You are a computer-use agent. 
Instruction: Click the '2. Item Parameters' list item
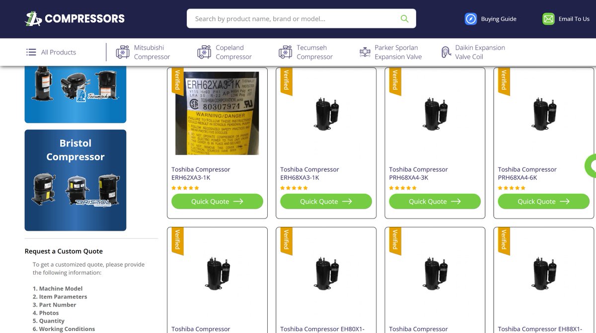(60, 297)
